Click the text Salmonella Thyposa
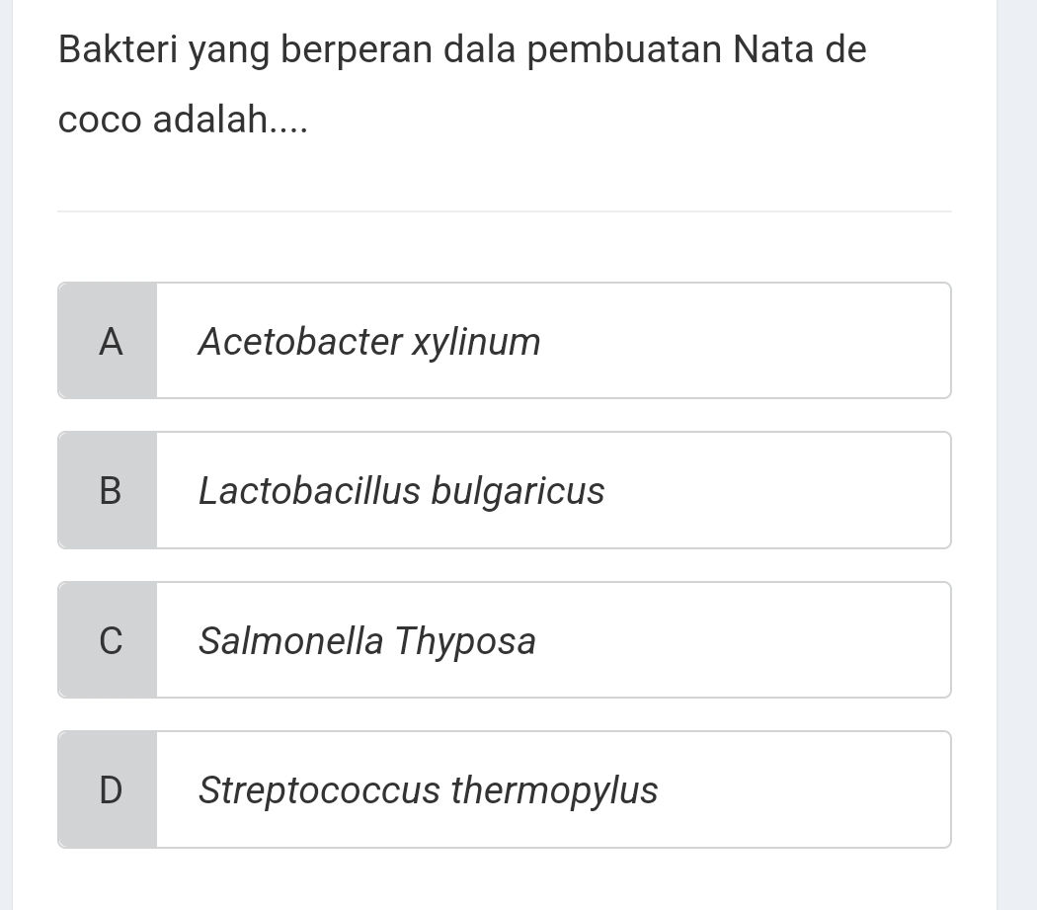This screenshot has height=910, width=1037. pyautogui.click(x=367, y=641)
